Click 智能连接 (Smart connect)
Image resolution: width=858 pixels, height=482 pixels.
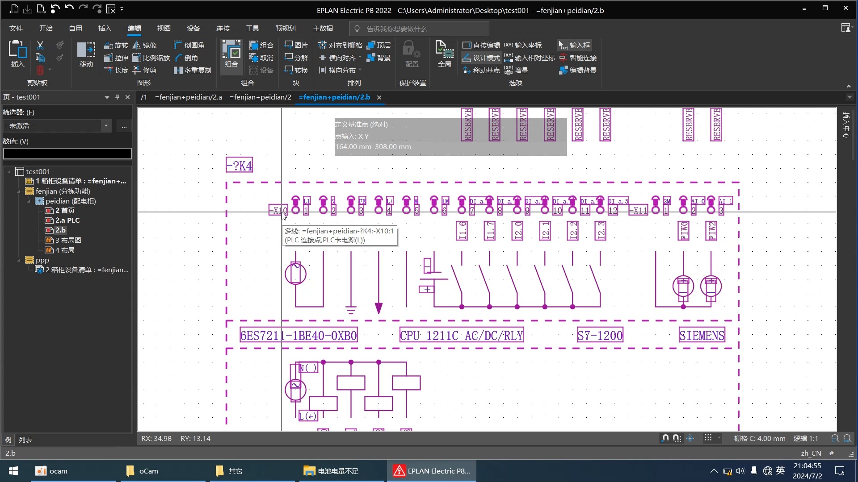(x=578, y=58)
